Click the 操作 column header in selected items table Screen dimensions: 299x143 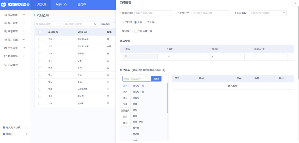click(x=281, y=79)
